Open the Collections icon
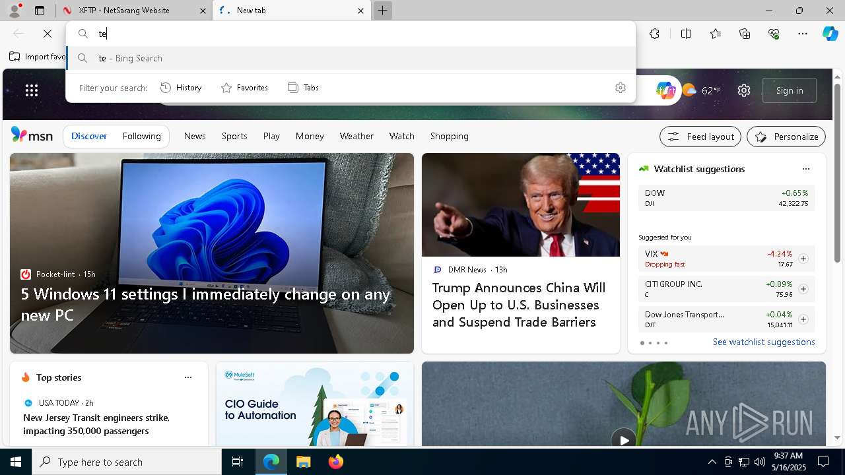Screen dimensions: 845x475 (745, 34)
